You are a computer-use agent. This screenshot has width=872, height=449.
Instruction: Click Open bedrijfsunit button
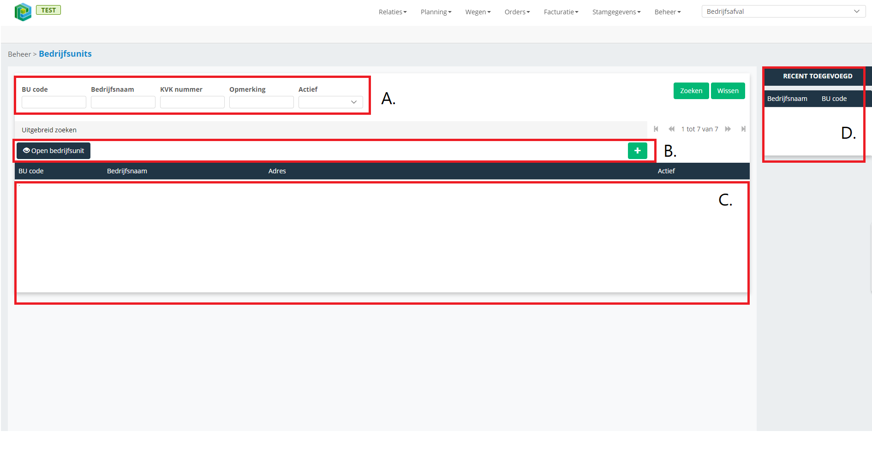[x=54, y=151]
